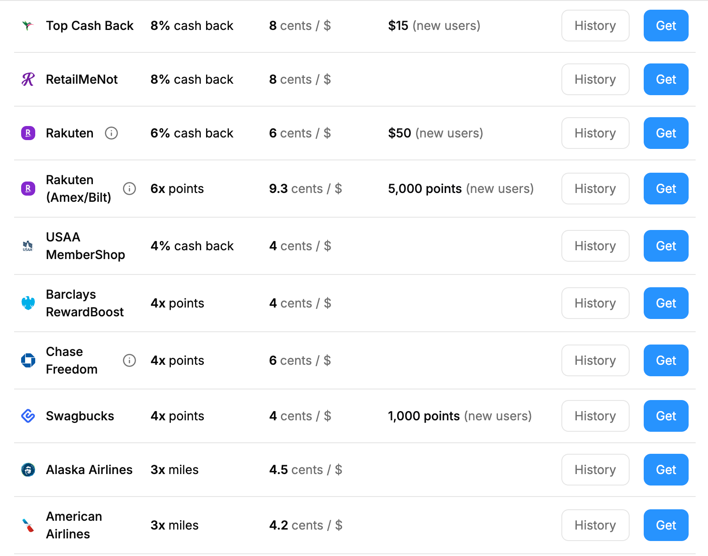Get the RetailMeNot 8% cash back
The height and width of the screenshot is (556, 708).
666,79
